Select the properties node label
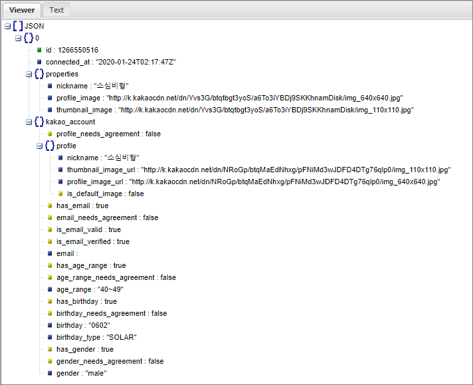 pyautogui.click(x=62, y=74)
